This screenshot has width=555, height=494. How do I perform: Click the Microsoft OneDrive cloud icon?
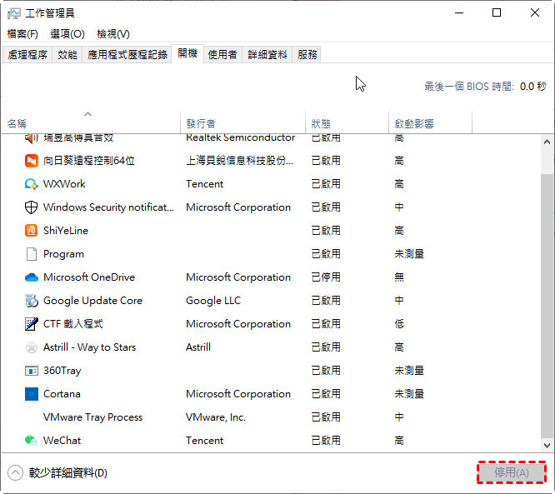pyautogui.click(x=31, y=277)
